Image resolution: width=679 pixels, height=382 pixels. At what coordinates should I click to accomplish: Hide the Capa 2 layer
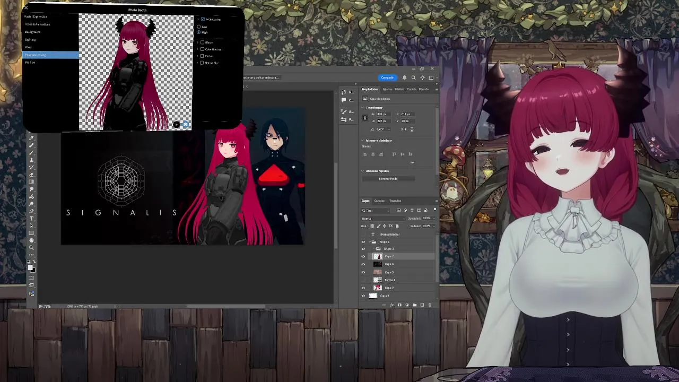pyautogui.click(x=363, y=288)
